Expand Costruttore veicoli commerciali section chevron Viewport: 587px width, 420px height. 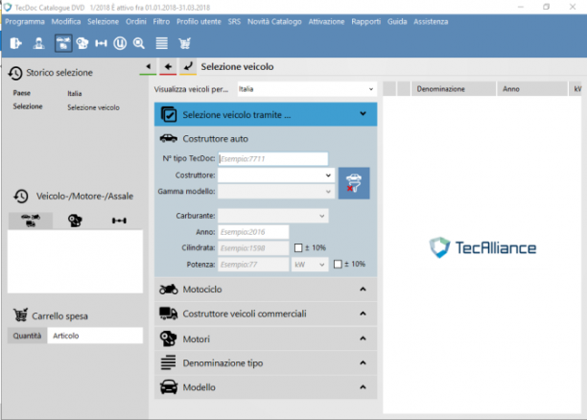(x=363, y=314)
